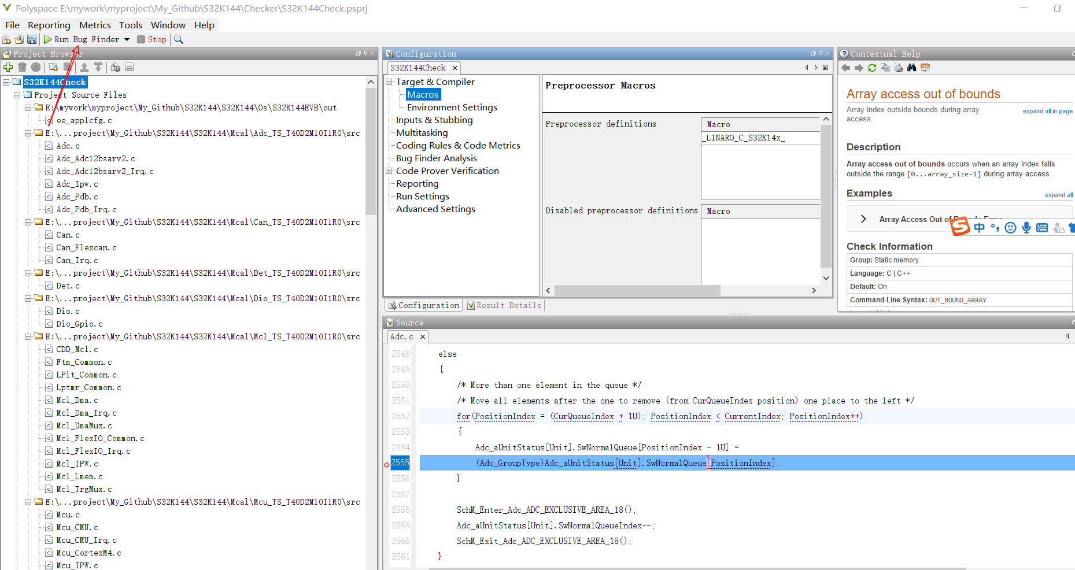Click the move up arrow icon in Project Browser
This screenshot has height=570, width=1075.
[84, 67]
